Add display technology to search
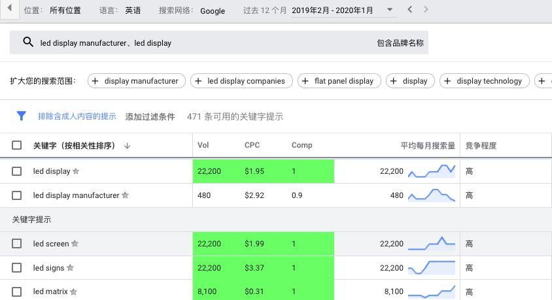This screenshot has width=552, height=300. coord(485,81)
